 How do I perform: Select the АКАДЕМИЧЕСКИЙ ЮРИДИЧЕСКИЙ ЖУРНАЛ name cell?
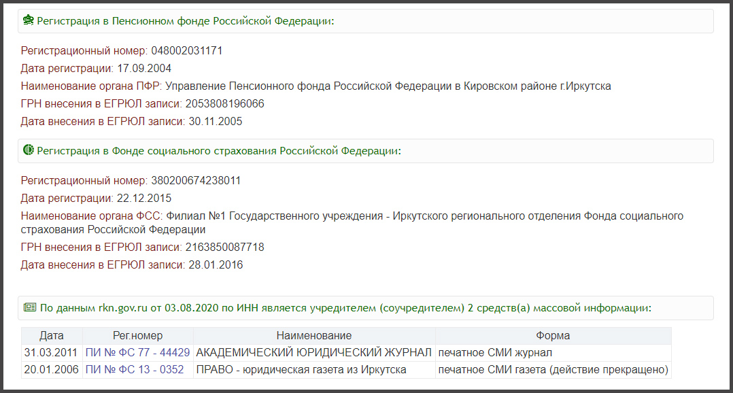click(314, 353)
